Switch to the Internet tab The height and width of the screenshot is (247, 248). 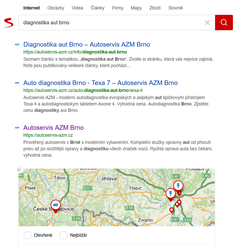tap(32, 8)
